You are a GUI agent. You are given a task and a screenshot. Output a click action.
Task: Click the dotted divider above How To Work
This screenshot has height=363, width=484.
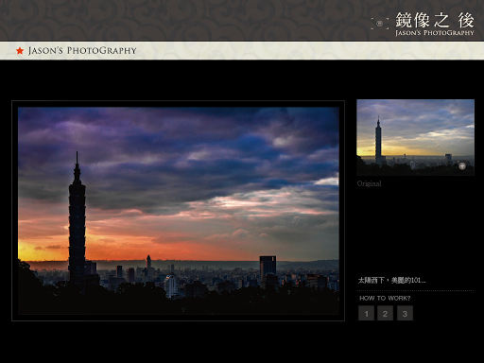[x=416, y=290]
